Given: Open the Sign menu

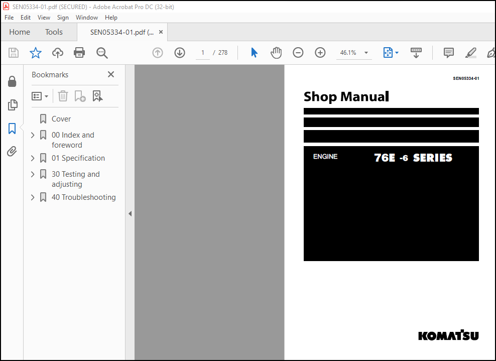Looking at the screenshot, I should [x=63, y=18].
